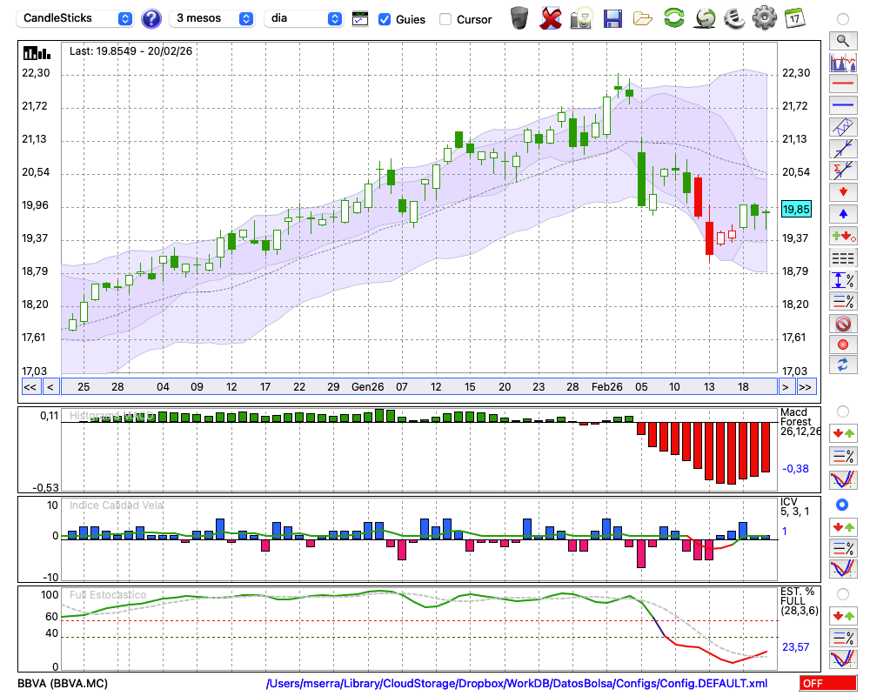Click the dollar-sign update icon
870x696 pixels.
(x=705, y=18)
